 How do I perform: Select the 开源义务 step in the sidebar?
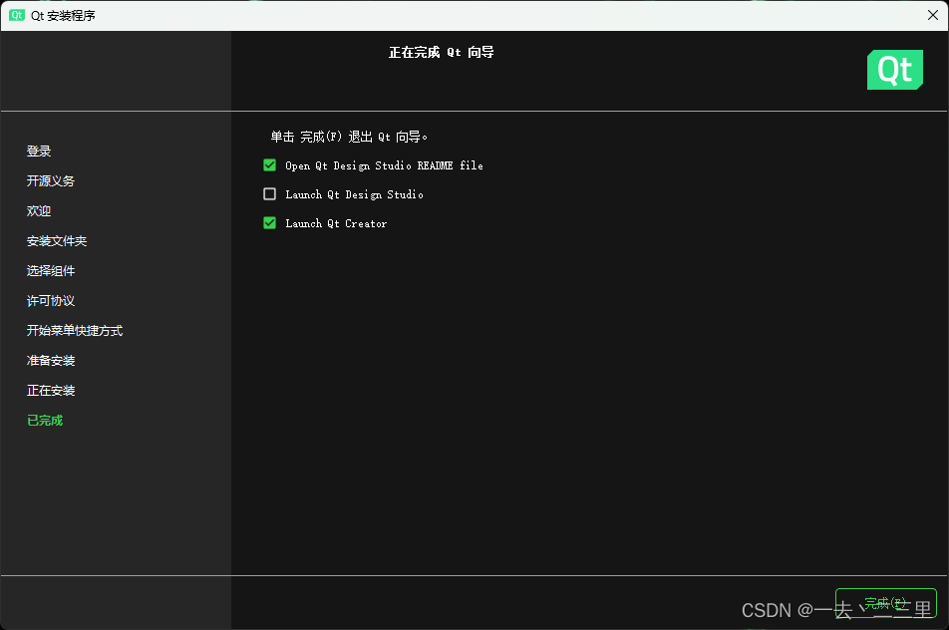coord(51,181)
